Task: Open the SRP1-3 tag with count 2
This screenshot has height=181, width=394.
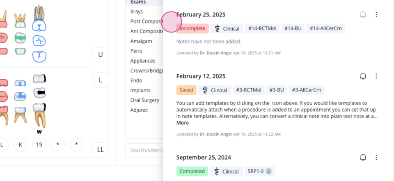Action: [260, 171]
